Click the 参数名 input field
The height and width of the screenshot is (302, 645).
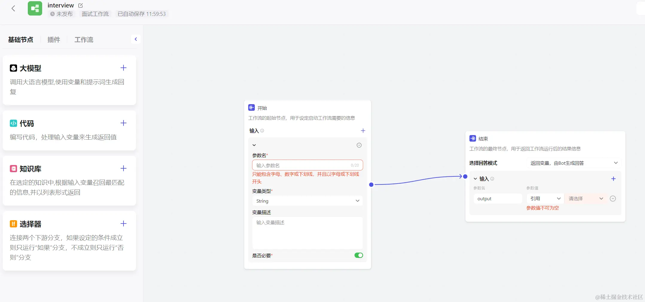[x=302, y=165]
